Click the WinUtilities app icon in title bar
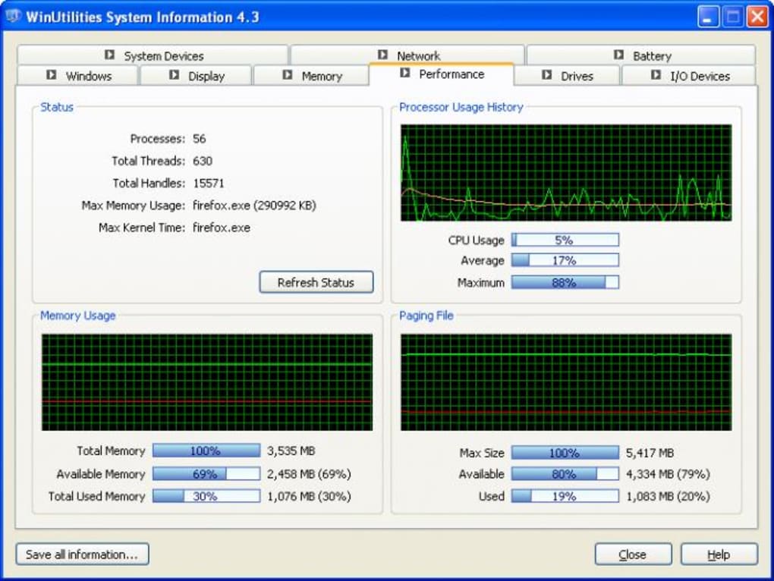This screenshot has height=581, width=774. pyautogui.click(x=12, y=17)
